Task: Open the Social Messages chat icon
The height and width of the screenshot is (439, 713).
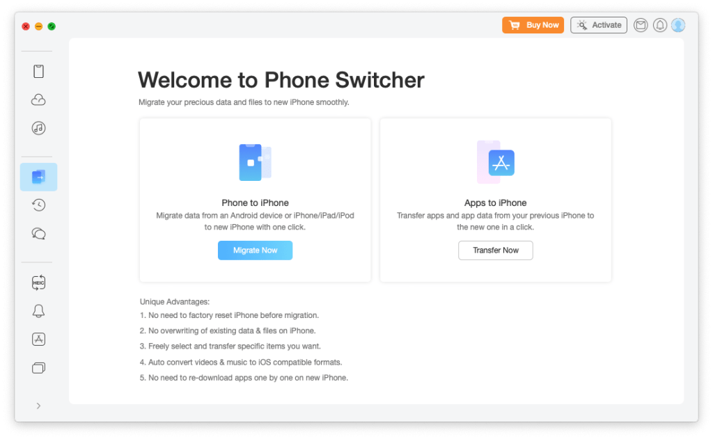Action: [39, 234]
